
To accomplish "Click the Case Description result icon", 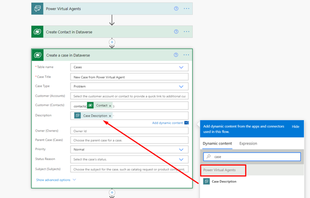I will (x=206, y=181).
